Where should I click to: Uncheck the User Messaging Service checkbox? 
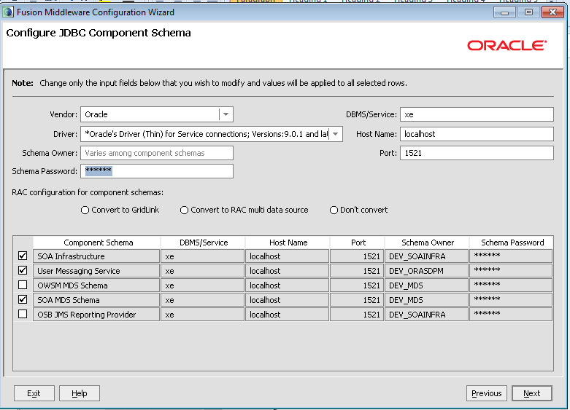(23, 271)
